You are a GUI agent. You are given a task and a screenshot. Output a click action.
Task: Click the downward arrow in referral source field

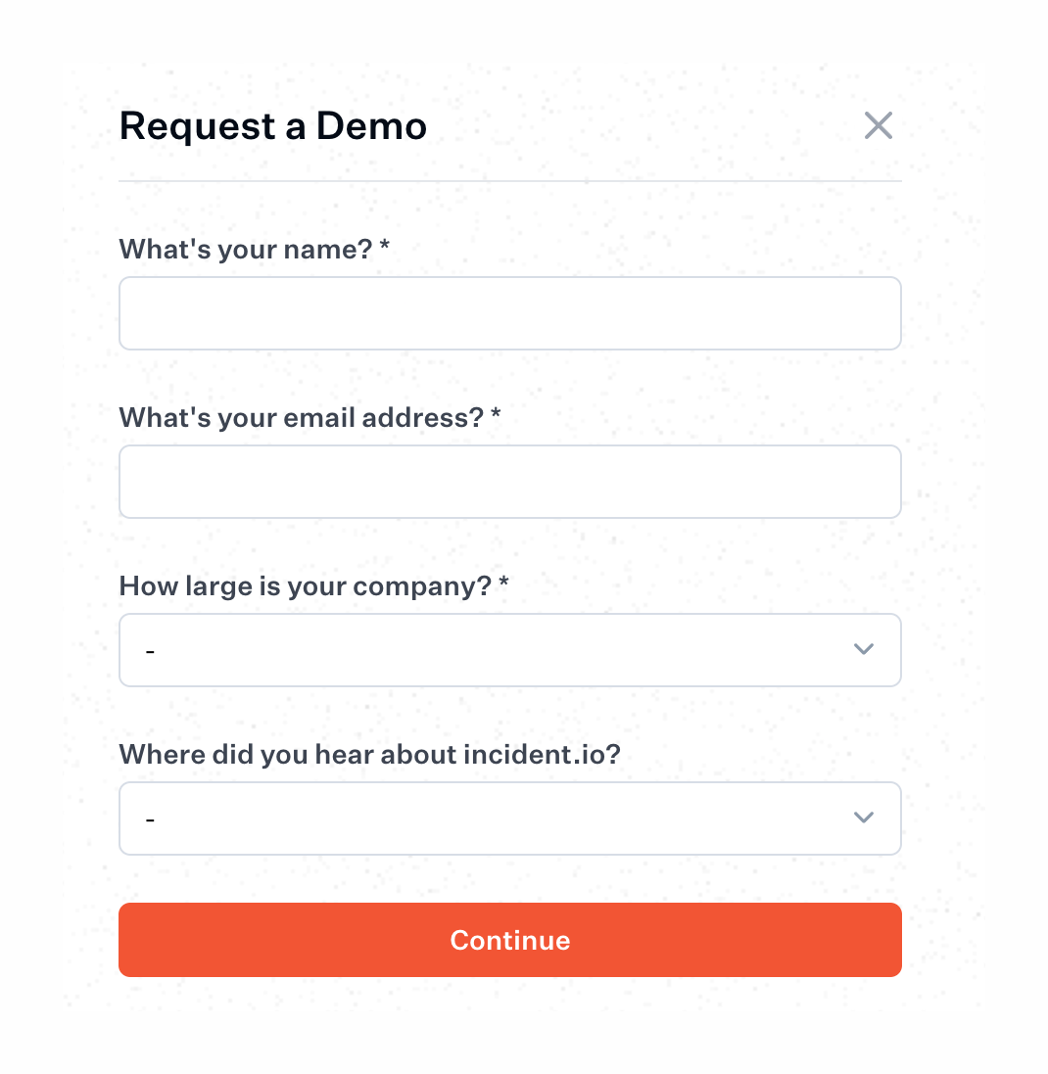tap(864, 817)
